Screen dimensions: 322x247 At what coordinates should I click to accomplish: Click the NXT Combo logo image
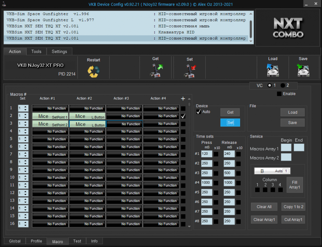pyautogui.click(x=288, y=28)
